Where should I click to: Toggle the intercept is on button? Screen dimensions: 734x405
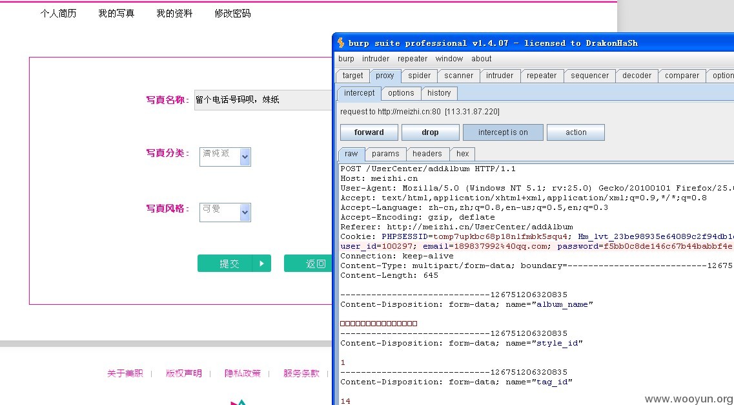pyautogui.click(x=503, y=132)
